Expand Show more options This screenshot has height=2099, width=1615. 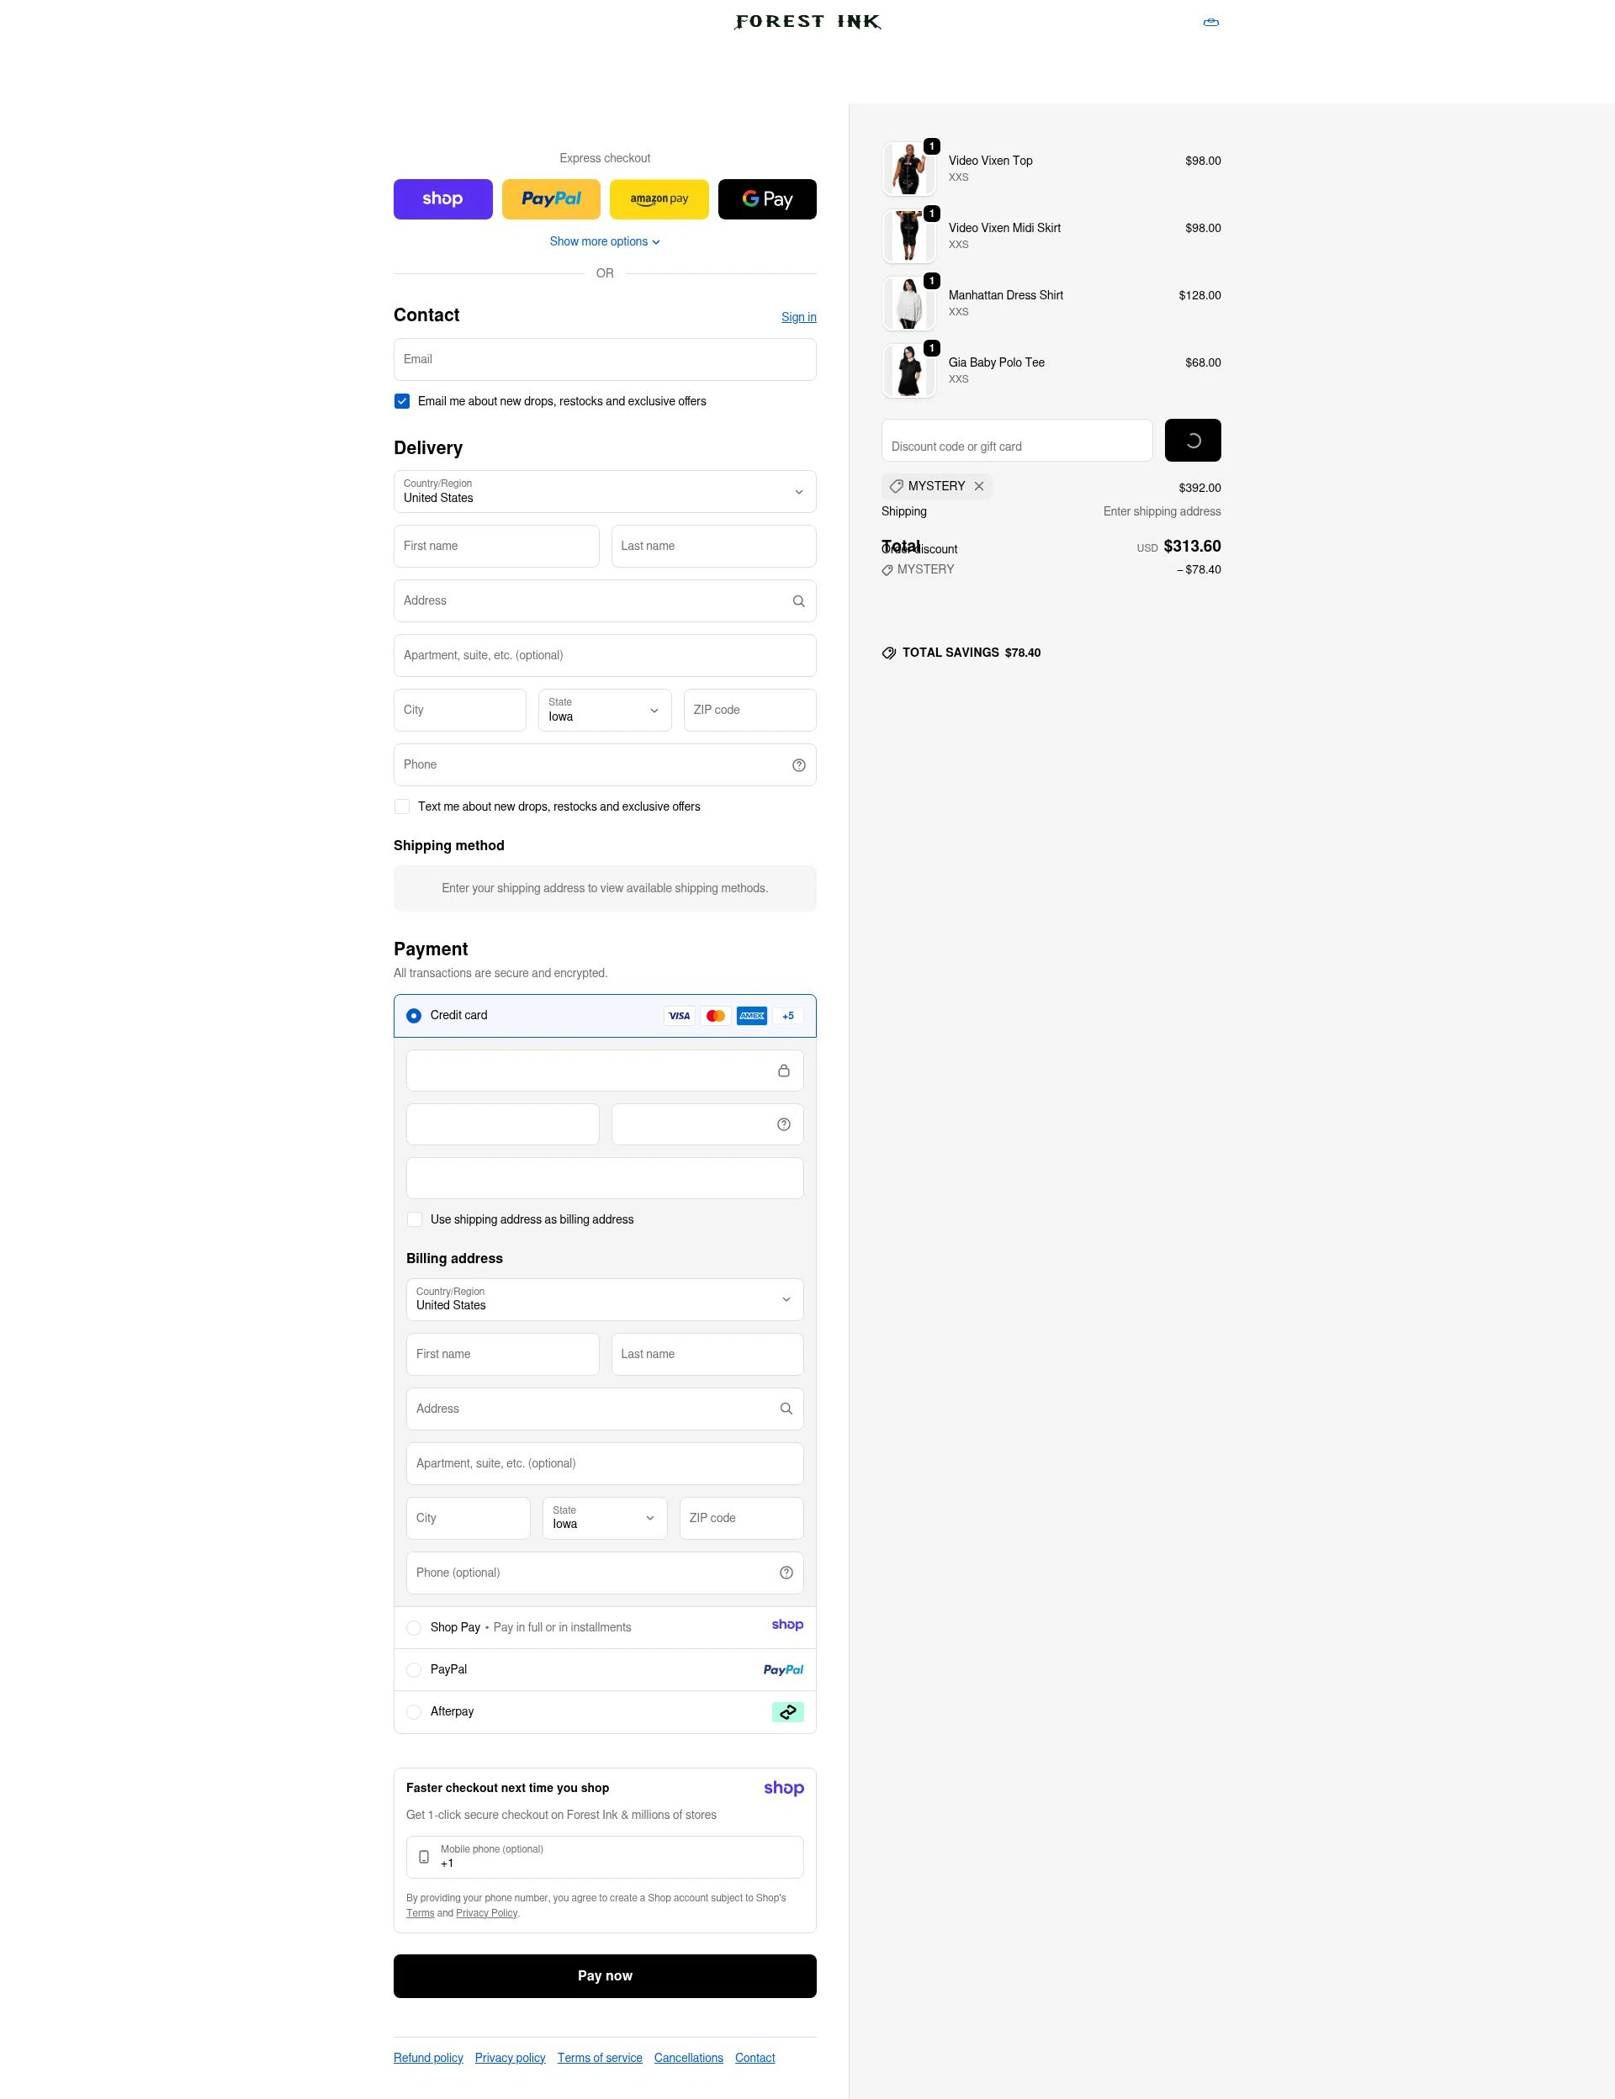pyautogui.click(x=605, y=241)
